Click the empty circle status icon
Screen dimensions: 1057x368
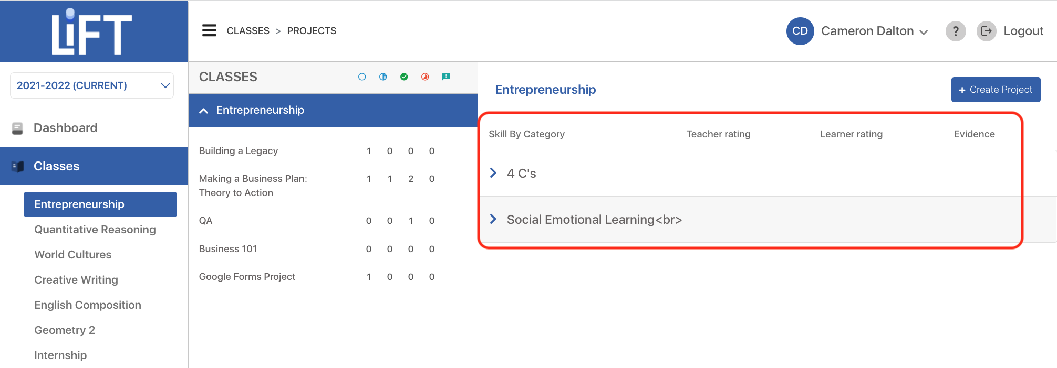click(x=362, y=77)
